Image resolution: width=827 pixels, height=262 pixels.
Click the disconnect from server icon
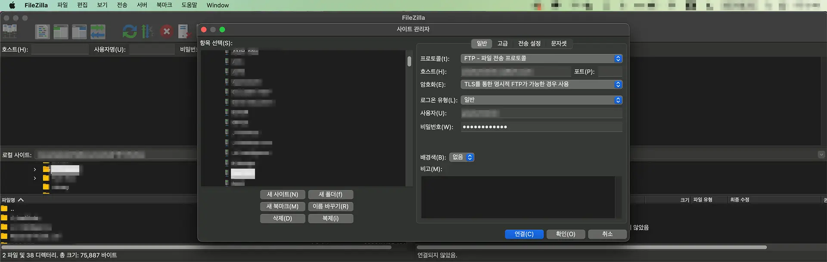pyautogui.click(x=184, y=31)
